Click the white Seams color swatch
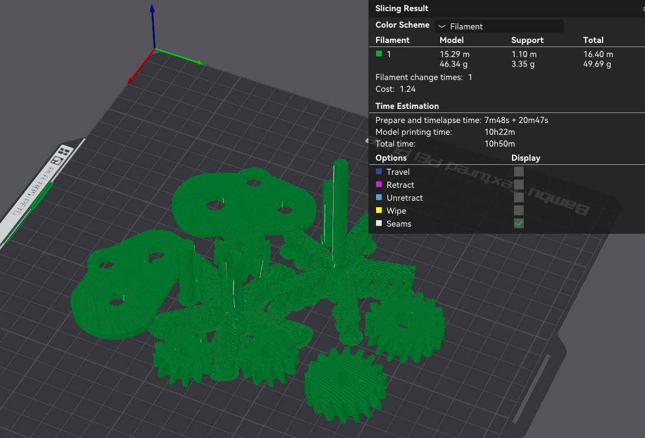645x438 pixels. click(x=379, y=223)
